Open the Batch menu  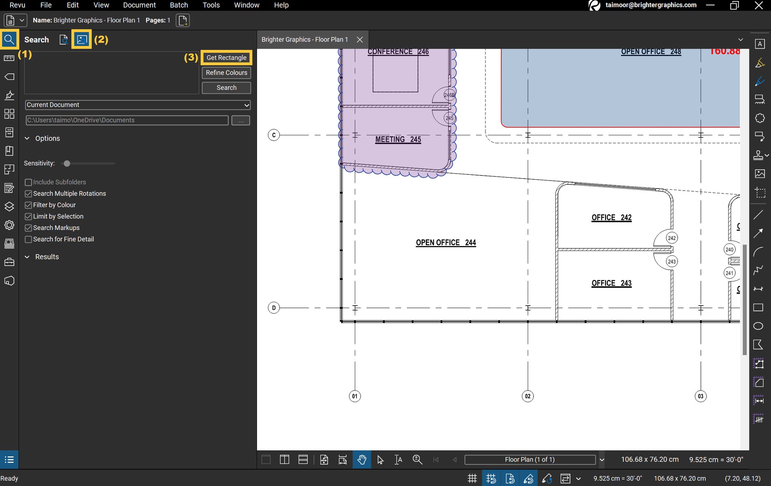tap(179, 5)
